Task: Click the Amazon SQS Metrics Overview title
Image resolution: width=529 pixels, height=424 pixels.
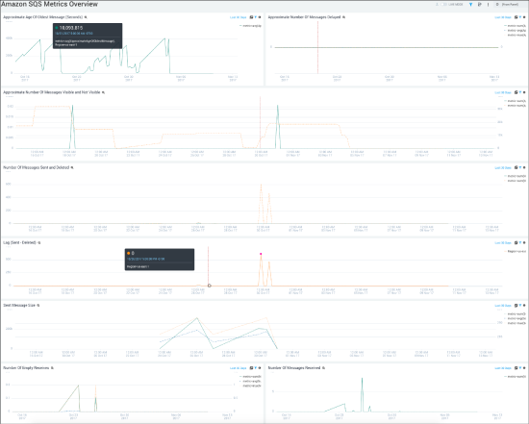Action: pyautogui.click(x=49, y=4)
